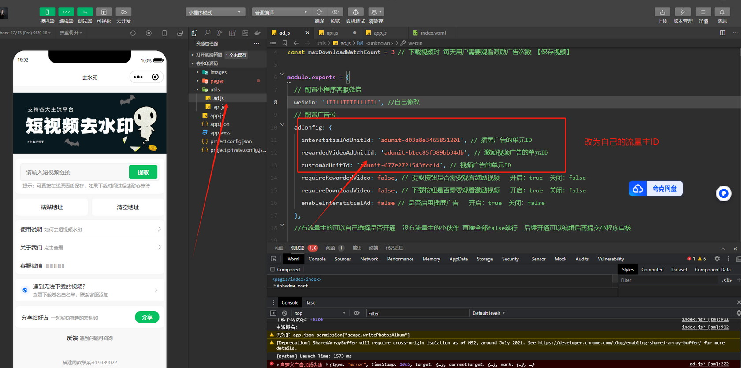Open the 代码质量 code quality tab

(394, 248)
